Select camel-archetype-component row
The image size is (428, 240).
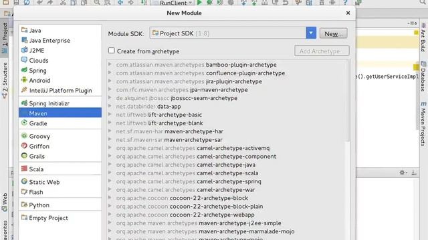pyautogui.click(x=226, y=157)
